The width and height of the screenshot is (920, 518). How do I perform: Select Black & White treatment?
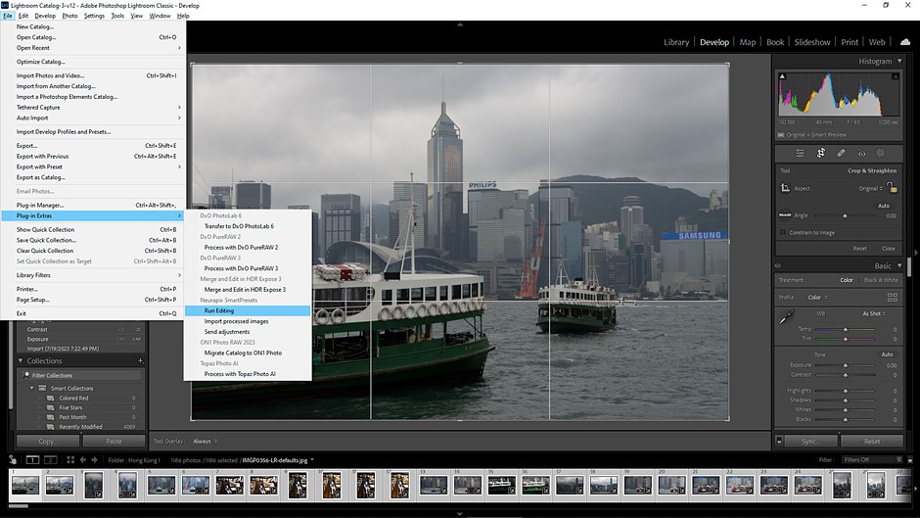pyautogui.click(x=881, y=280)
